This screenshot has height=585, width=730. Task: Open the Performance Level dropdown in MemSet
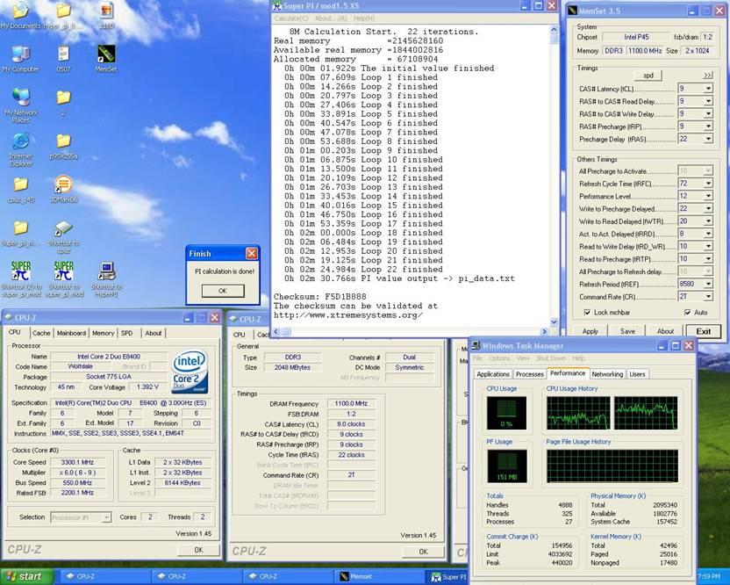pos(708,196)
